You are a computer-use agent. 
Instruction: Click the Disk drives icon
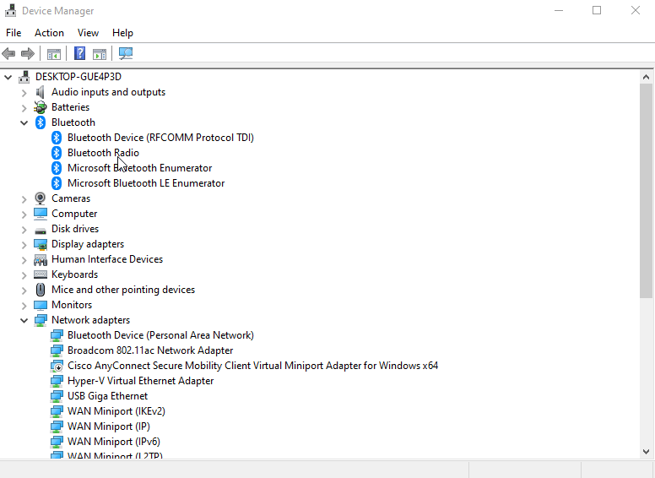click(x=41, y=231)
